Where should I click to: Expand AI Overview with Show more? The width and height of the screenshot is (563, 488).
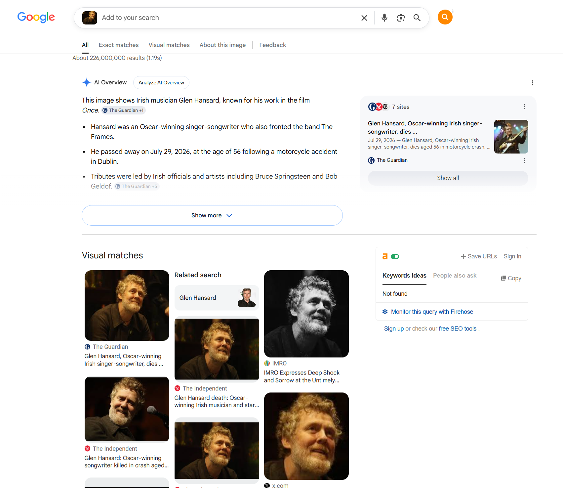tap(212, 215)
